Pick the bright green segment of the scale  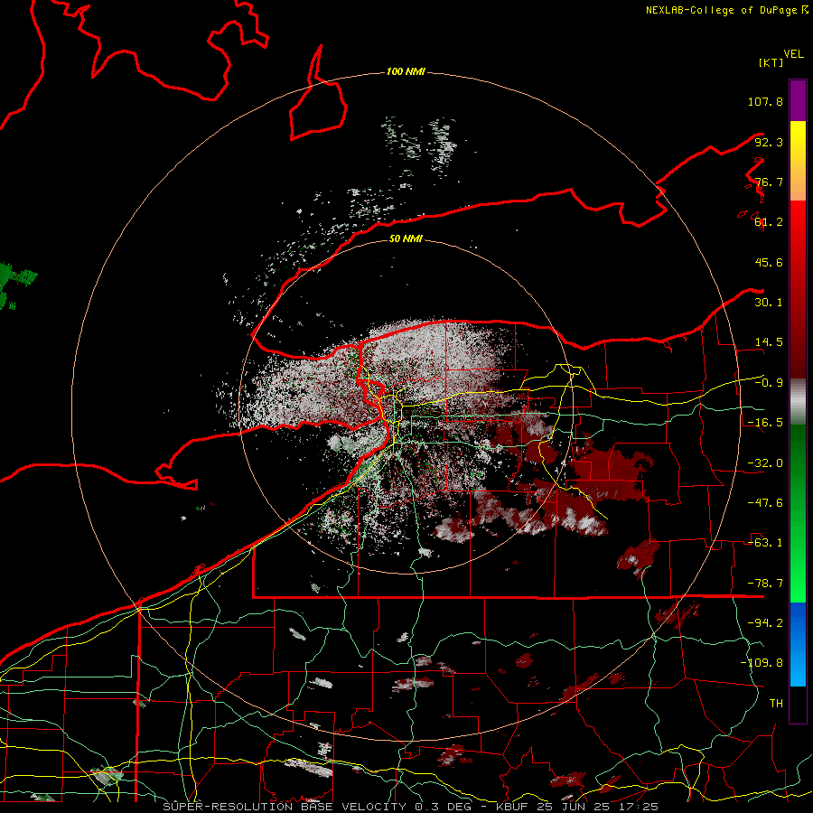pos(798,513)
